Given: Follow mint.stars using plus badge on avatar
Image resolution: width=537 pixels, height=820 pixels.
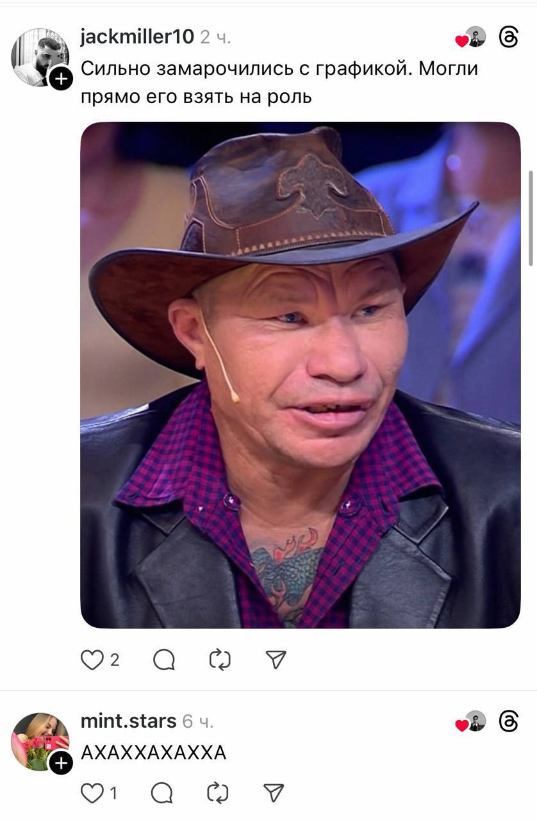Looking at the screenshot, I should click(61, 763).
